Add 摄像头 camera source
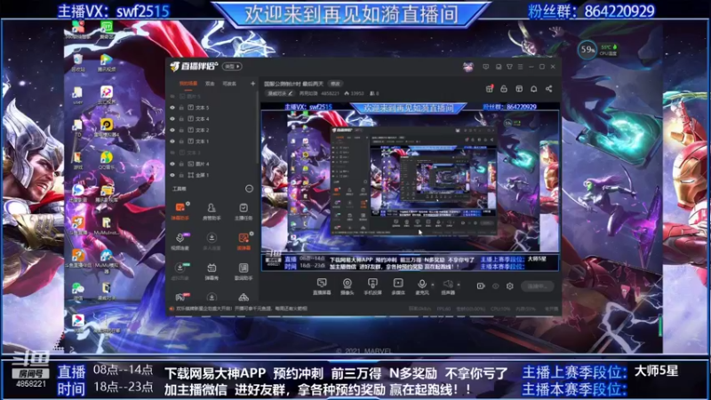Screen dimensions: 711x400 pos(348,286)
